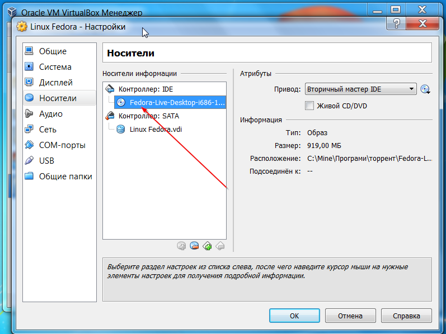Click the SATA controller icon in storage tree
This screenshot has height=334, width=446.
pyautogui.click(x=110, y=116)
